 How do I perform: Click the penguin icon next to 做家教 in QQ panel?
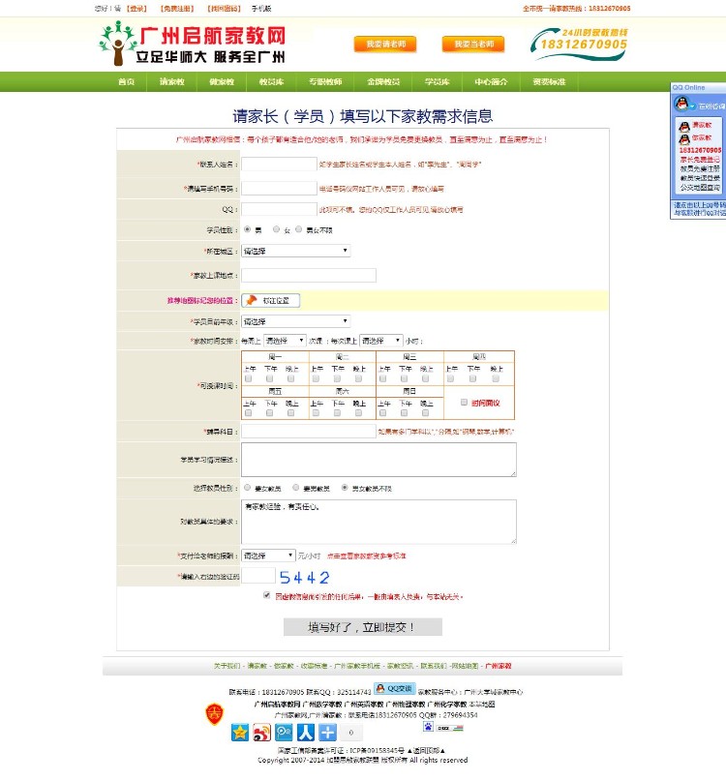tap(684, 138)
